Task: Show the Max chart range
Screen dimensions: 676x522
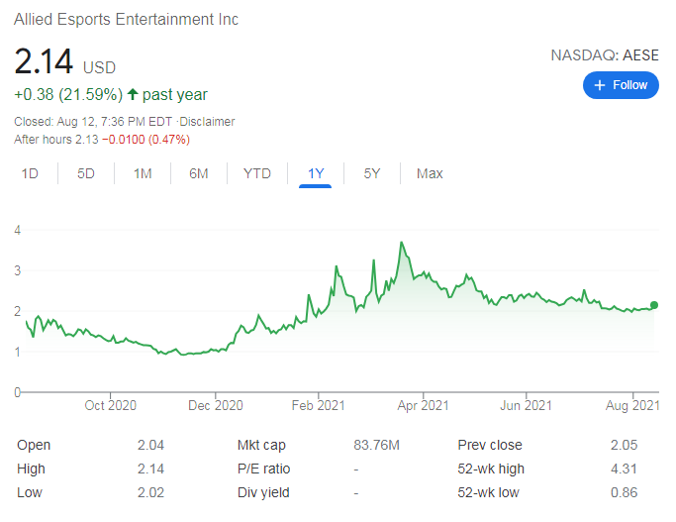Action: click(x=430, y=173)
